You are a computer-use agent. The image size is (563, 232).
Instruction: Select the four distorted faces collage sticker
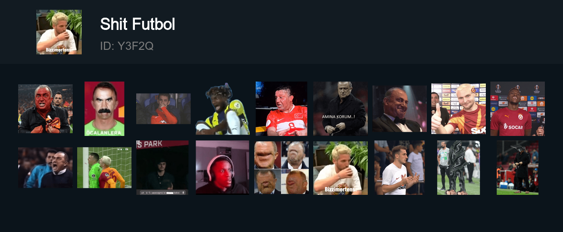point(281,168)
